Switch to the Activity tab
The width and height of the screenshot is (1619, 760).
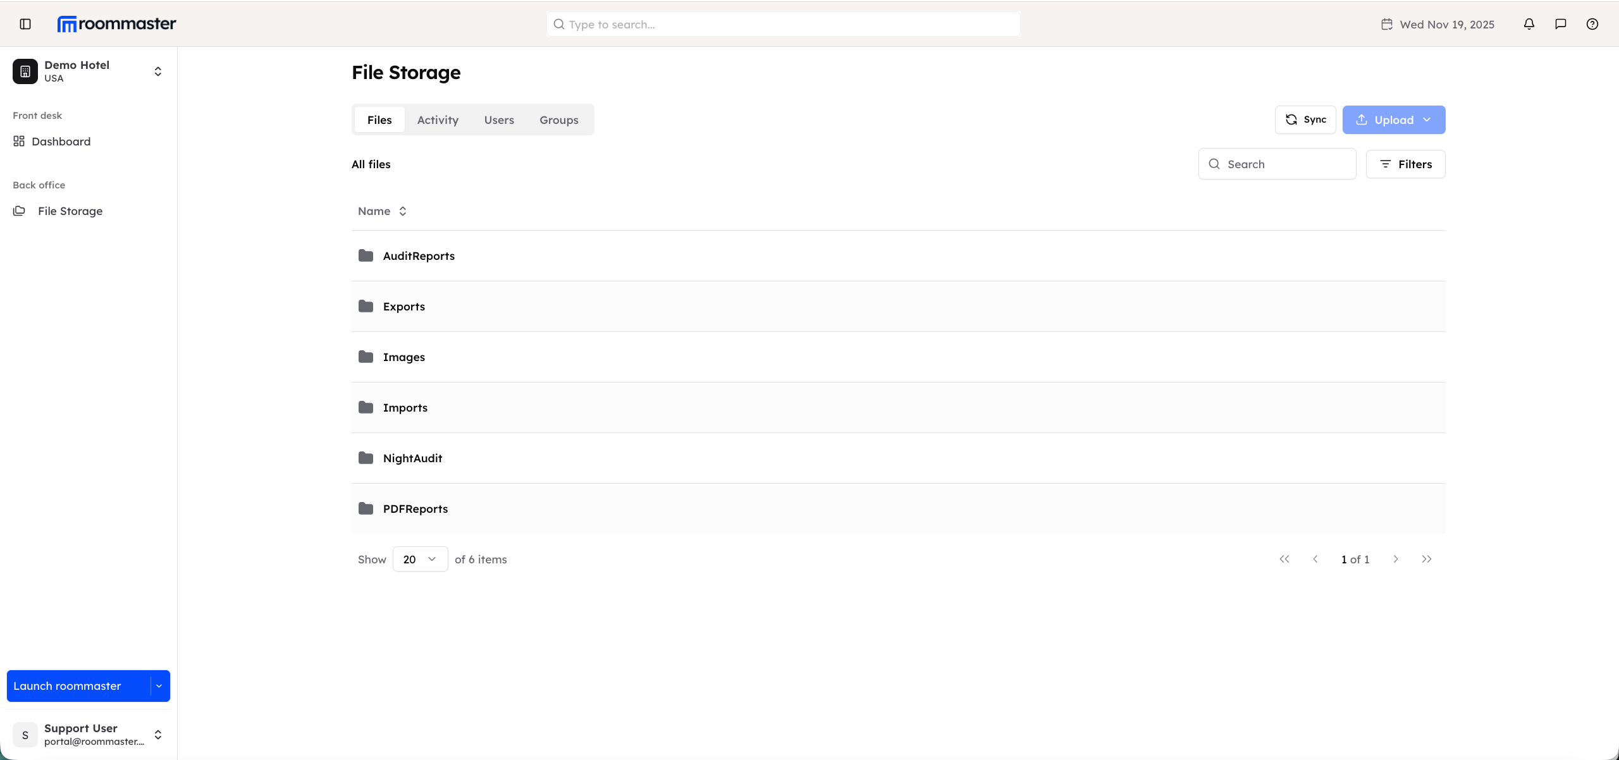pos(438,120)
